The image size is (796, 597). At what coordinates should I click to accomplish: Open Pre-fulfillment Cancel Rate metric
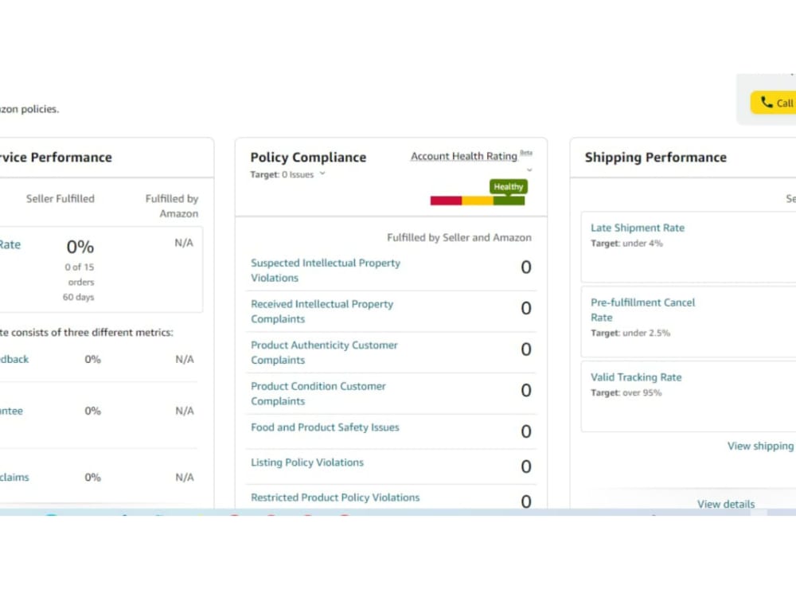pyautogui.click(x=642, y=310)
